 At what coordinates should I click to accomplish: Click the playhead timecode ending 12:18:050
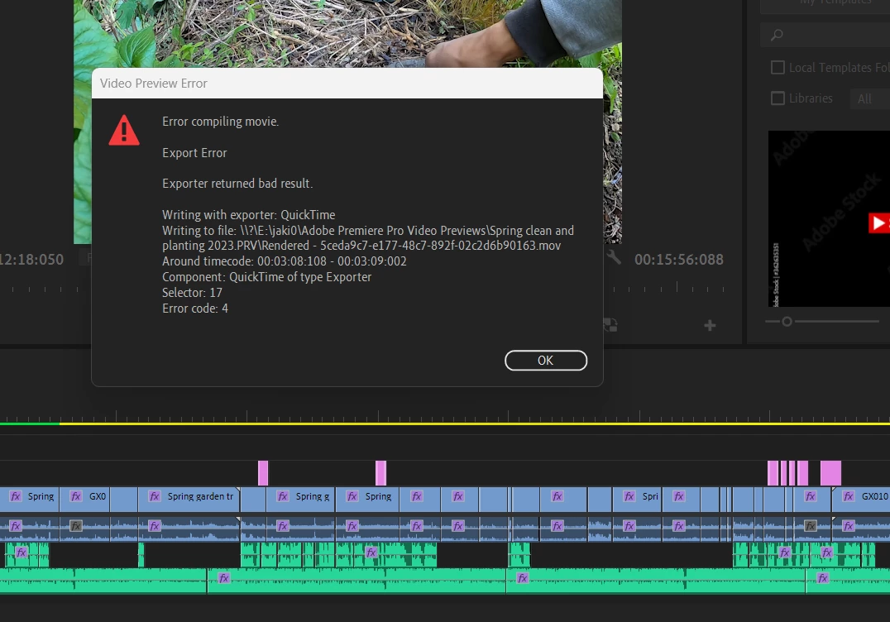click(x=31, y=260)
